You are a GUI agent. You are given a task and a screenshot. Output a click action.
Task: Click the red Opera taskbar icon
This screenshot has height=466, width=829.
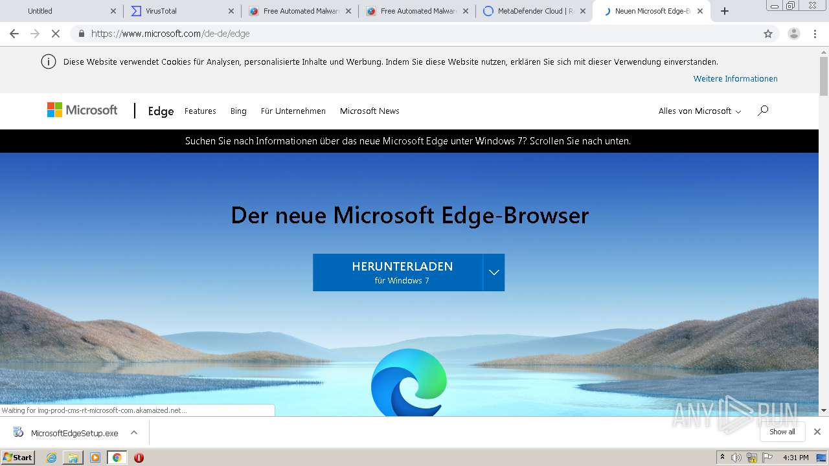click(x=139, y=458)
